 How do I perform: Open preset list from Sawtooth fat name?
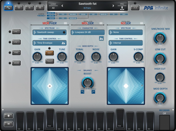coord(87,4)
